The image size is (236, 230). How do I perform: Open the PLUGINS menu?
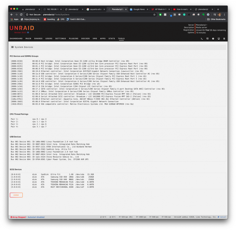pos(74,39)
